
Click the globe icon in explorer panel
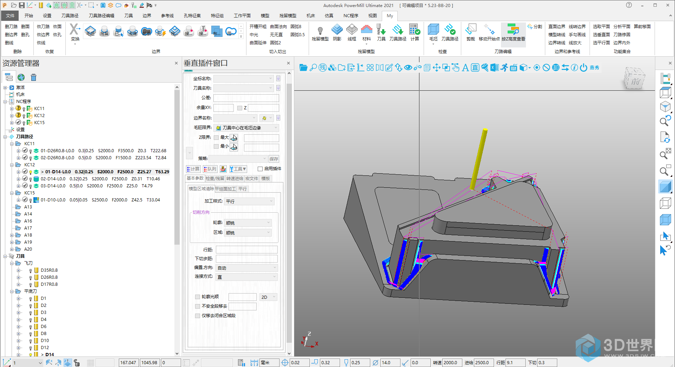(21, 77)
